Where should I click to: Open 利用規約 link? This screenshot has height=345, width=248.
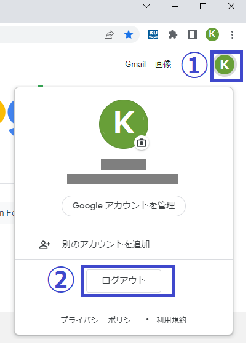(x=171, y=320)
